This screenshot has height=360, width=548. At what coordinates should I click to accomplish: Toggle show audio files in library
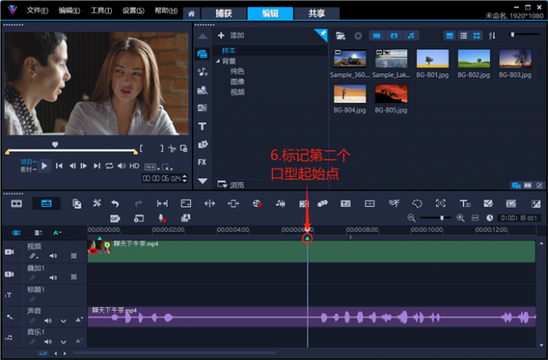411,35
